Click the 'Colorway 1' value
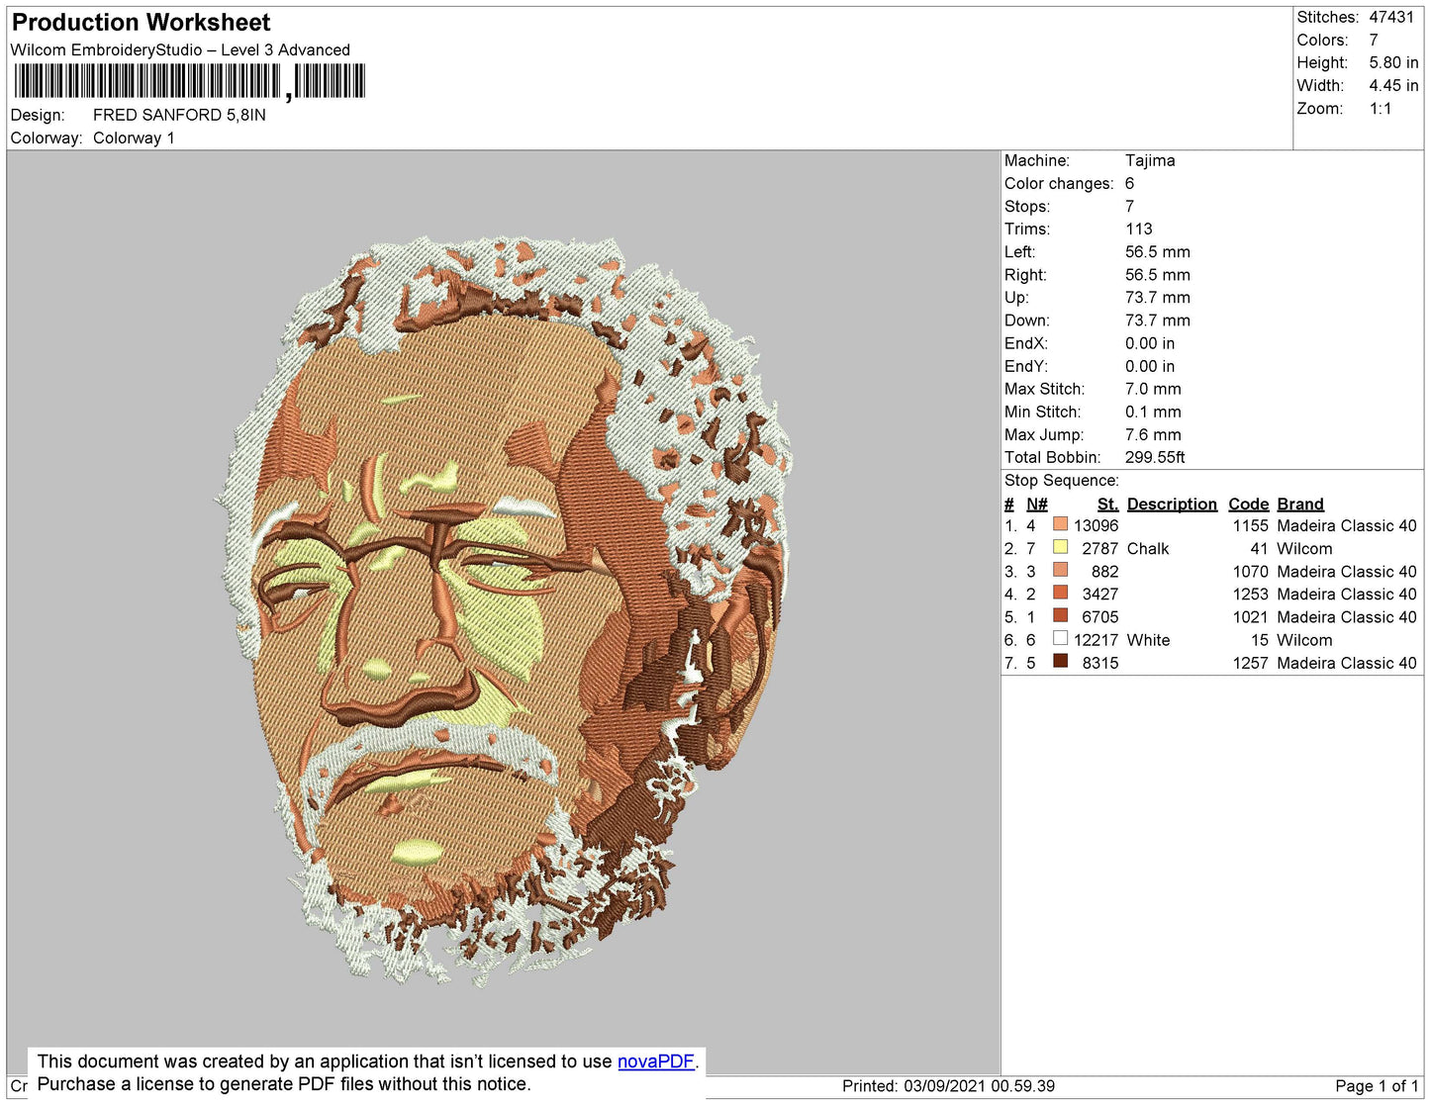The image size is (1430, 1105). pyautogui.click(x=134, y=138)
